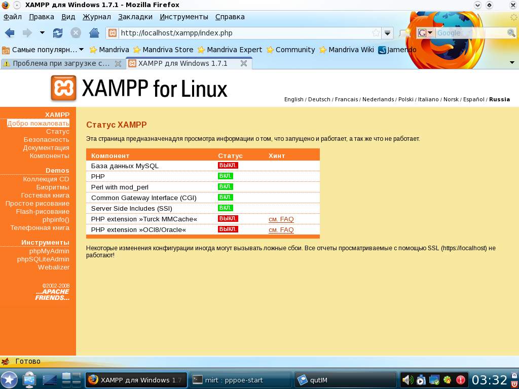Open the Community bookmark
519x389 pixels.
[x=290, y=50]
